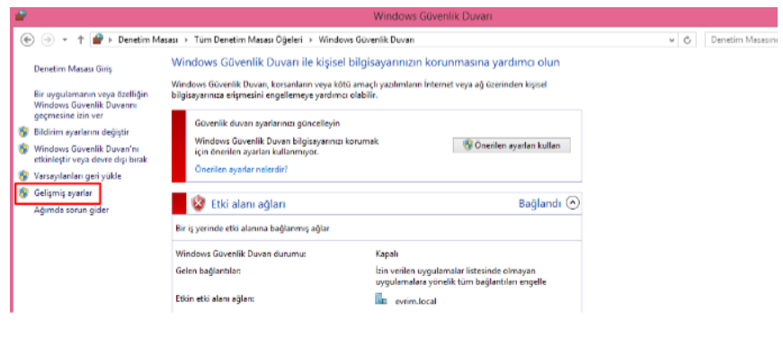Viewport: 783px width, 357px height.
Task: Click shield icon beside etkinleştir veya devre dışı bırak
Action: [x=23, y=148]
